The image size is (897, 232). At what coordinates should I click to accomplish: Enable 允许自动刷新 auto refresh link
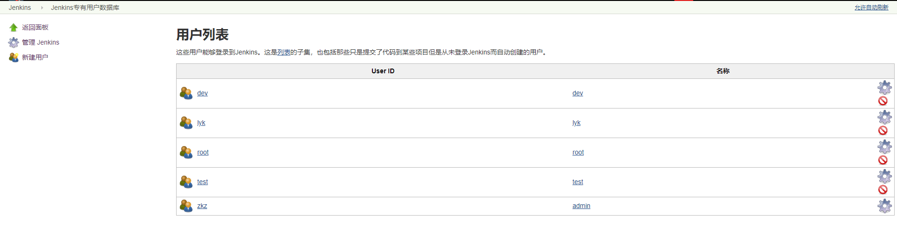click(871, 8)
